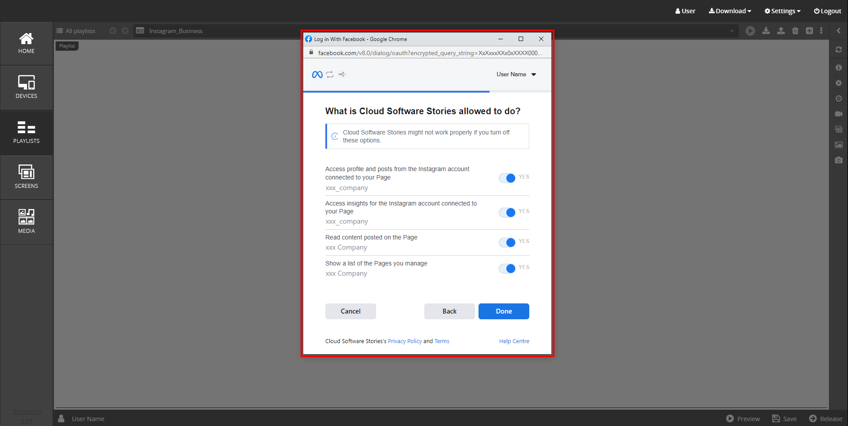The width and height of the screenshot is (848, 426).
Task: Click the 'User Name' text at bottom bar
Action: click(88, 419)
